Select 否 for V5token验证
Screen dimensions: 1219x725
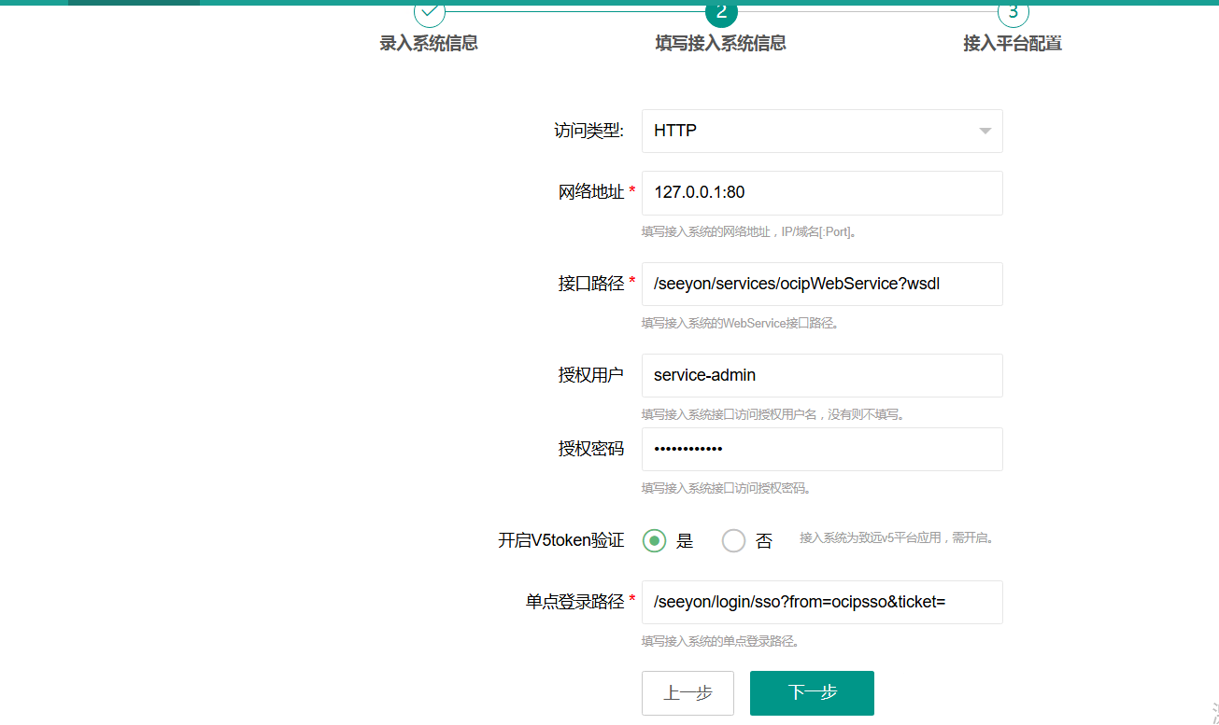pyautogui.click(x=734, y=540)
